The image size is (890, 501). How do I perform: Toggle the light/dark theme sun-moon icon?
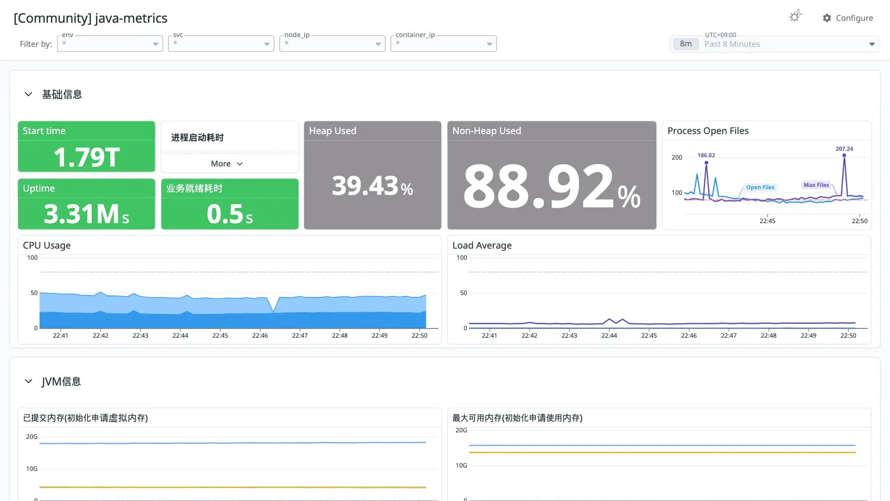(795, 16)
